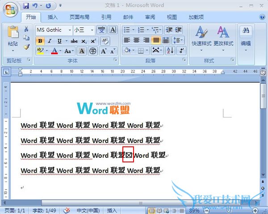This screenshot has height=214, width=268.
Task: Open Word help question mark
Action: pyautogui.click(x=262, y=17)
